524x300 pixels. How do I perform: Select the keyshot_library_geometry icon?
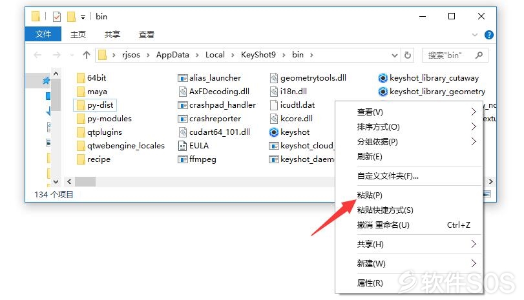383,92
